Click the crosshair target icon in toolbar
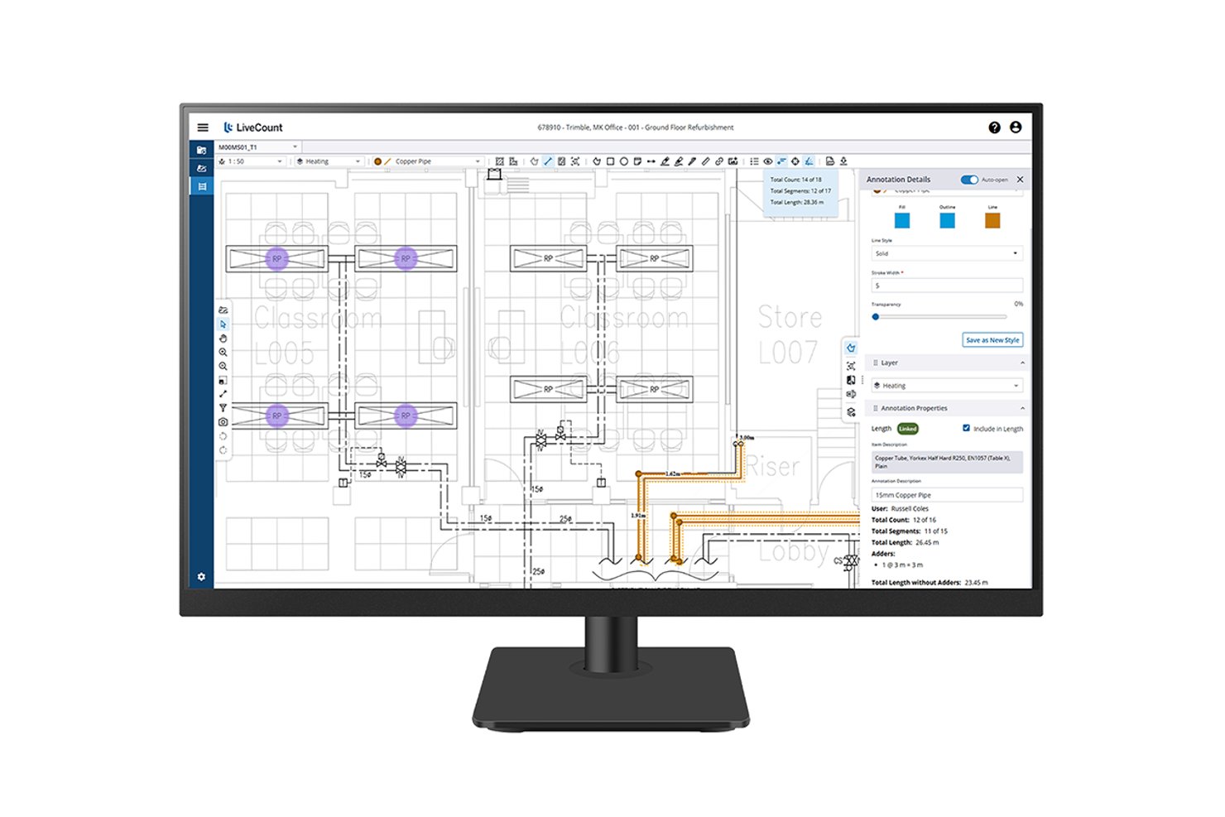The image size is (1225, 817). [x=795, y=161]
